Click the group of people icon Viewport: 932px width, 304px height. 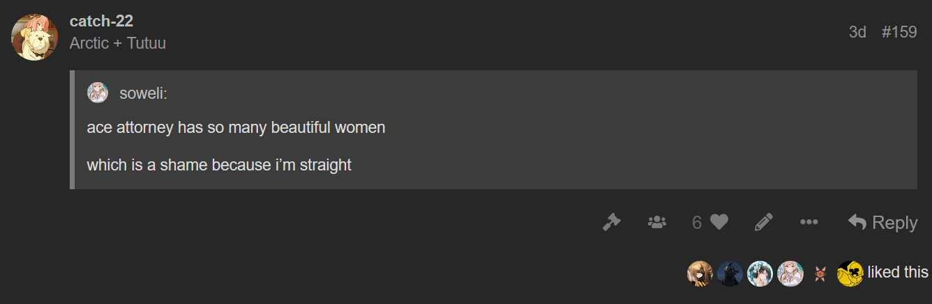click(656, 223)
